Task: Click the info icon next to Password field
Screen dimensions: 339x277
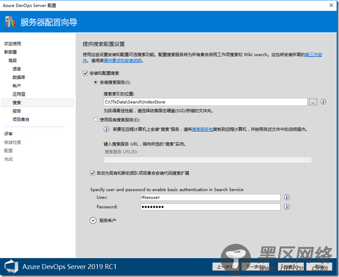Action: click(x=287, y=207)
